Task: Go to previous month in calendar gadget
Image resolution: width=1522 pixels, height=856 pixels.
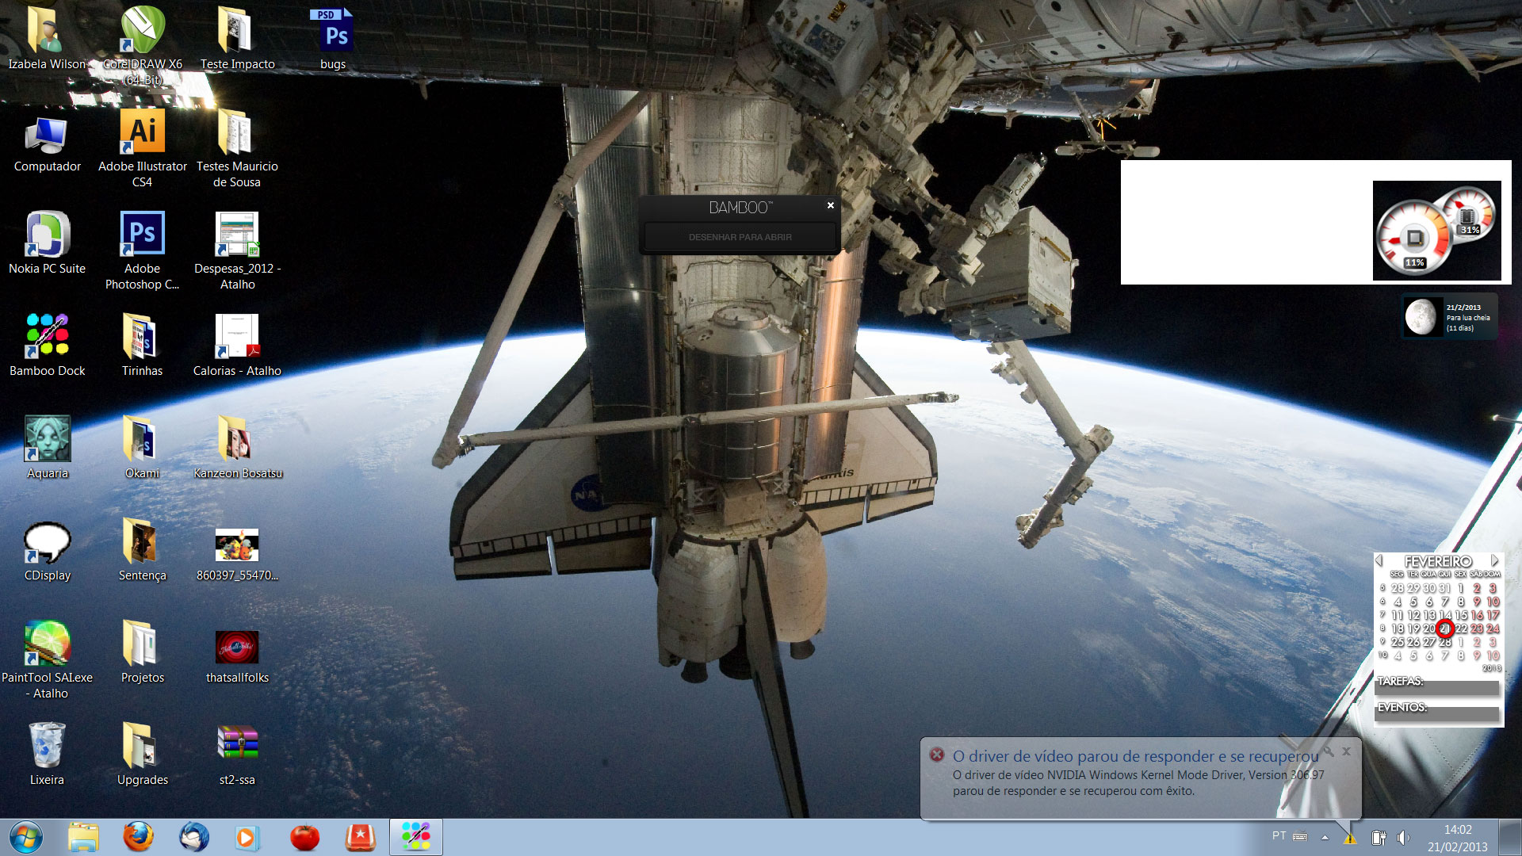Action: tap(1379, 560)
